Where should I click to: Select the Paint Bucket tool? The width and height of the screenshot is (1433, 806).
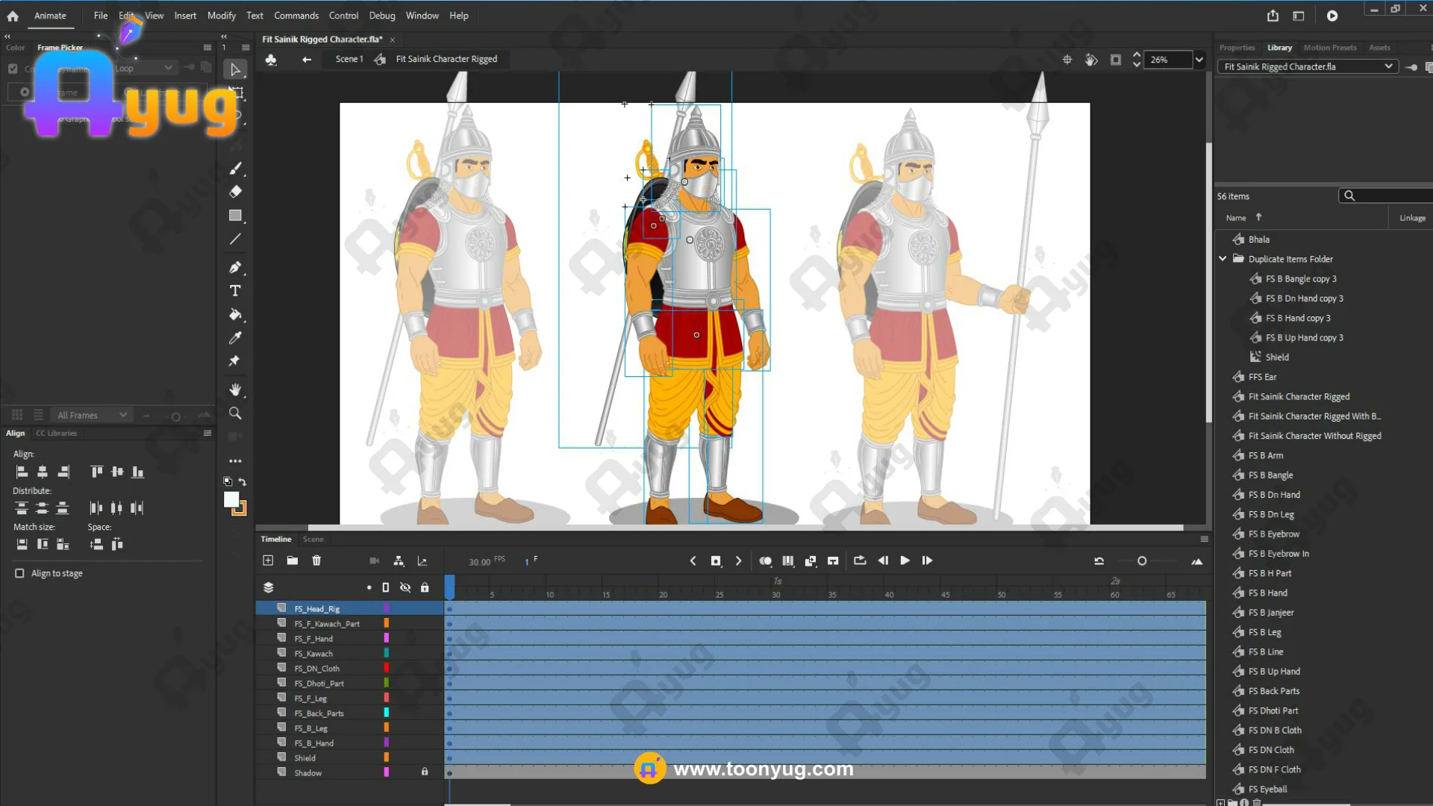pyautogui.click(x=235, y=314)
